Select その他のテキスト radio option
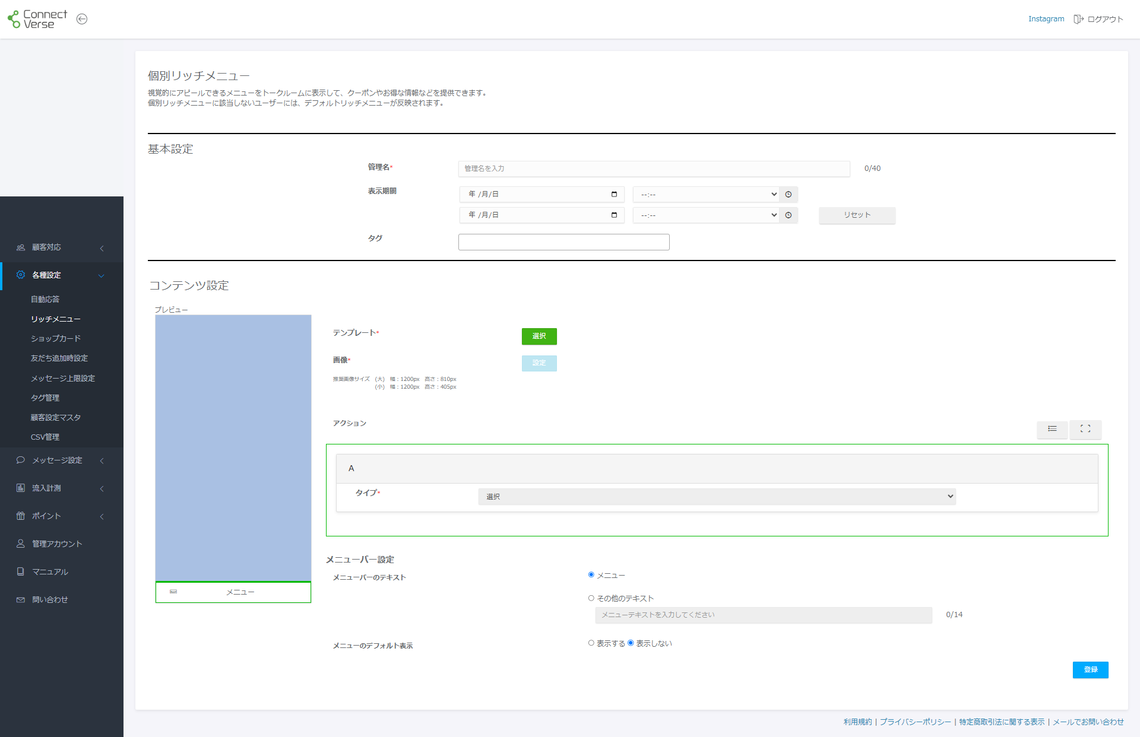The image size is (1140, 737). pos(591,598)
